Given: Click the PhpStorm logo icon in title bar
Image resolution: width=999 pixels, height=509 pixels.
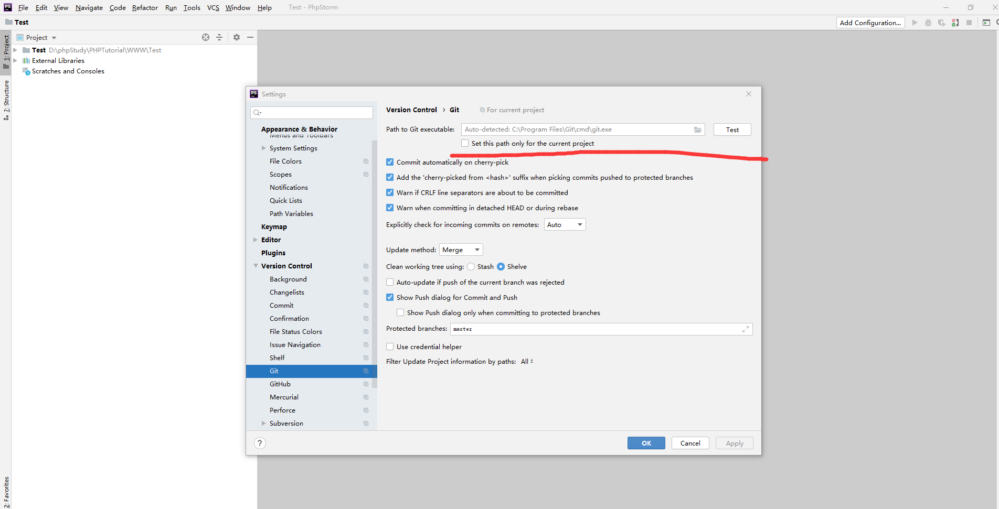Looking at the screenshot, I should (8, 7).
